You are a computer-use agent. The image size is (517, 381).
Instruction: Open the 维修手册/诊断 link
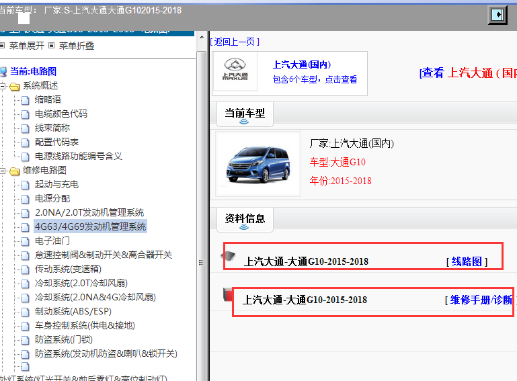pyautogui.click(x=479, y=300)
